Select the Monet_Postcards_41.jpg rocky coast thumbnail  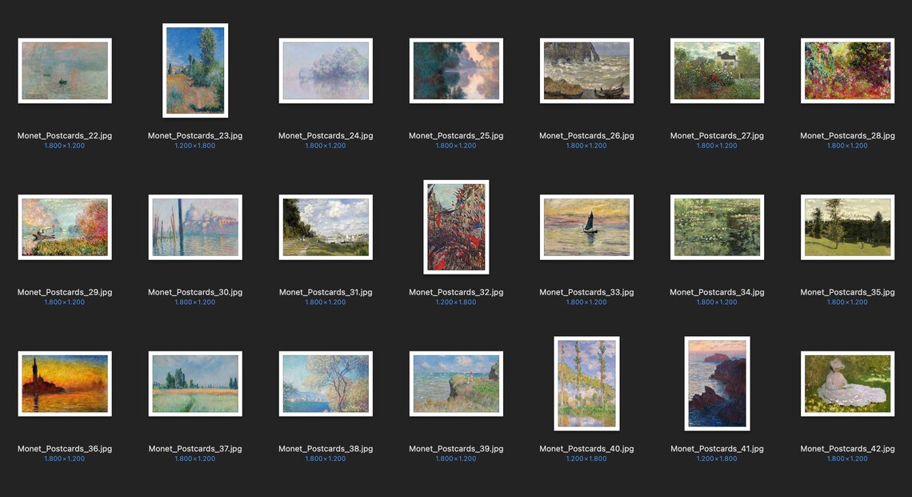(717, 383)
